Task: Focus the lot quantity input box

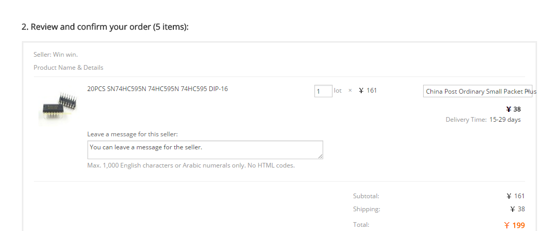Action: 323,92
